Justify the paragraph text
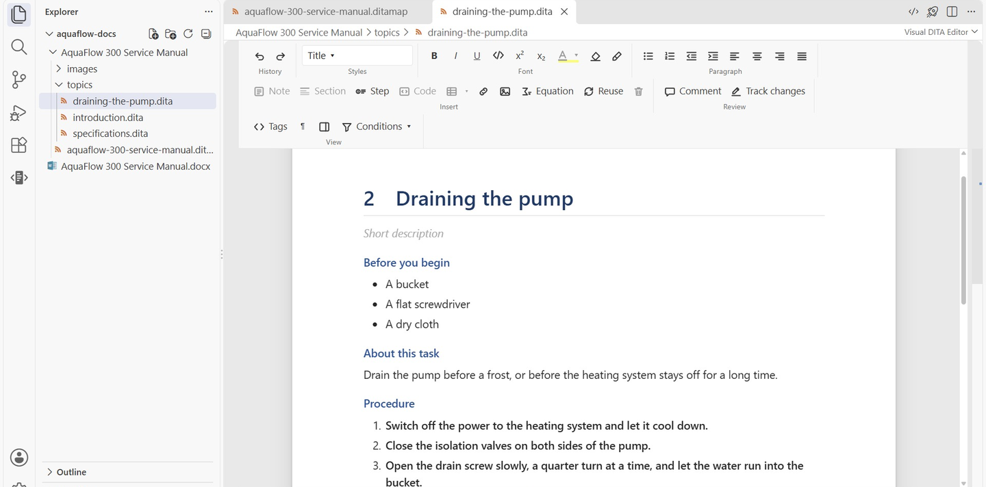 tap(802, 56)
